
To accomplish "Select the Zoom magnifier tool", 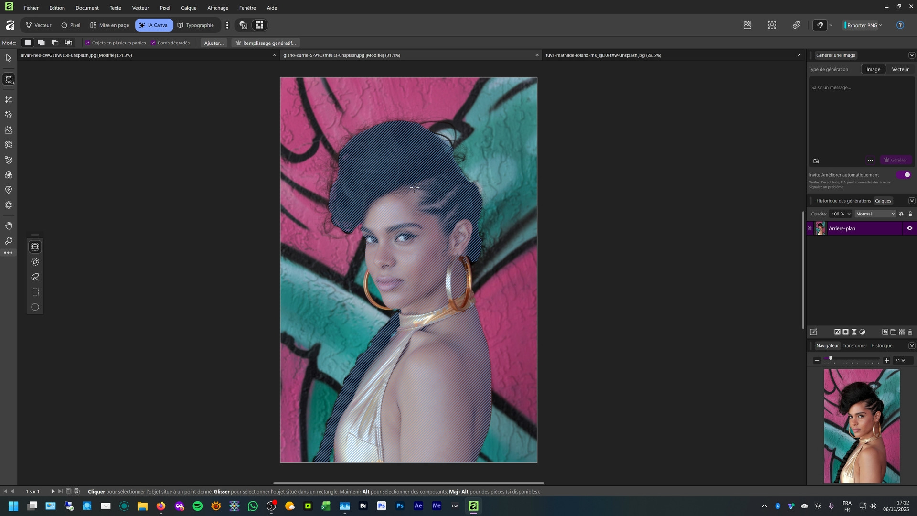I will tap(9, 241).
